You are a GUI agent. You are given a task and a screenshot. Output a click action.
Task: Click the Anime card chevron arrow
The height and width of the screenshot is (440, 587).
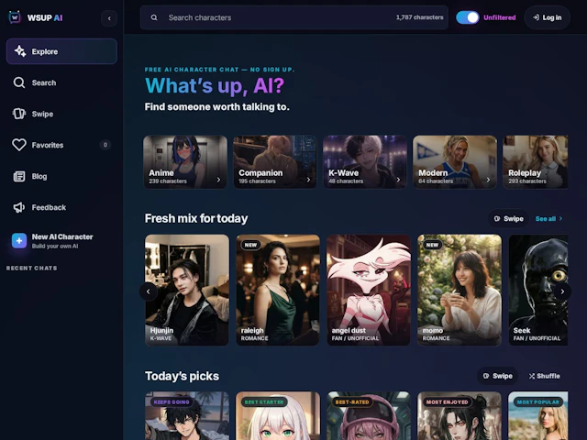pyautogui.click(x=218, y=180)
